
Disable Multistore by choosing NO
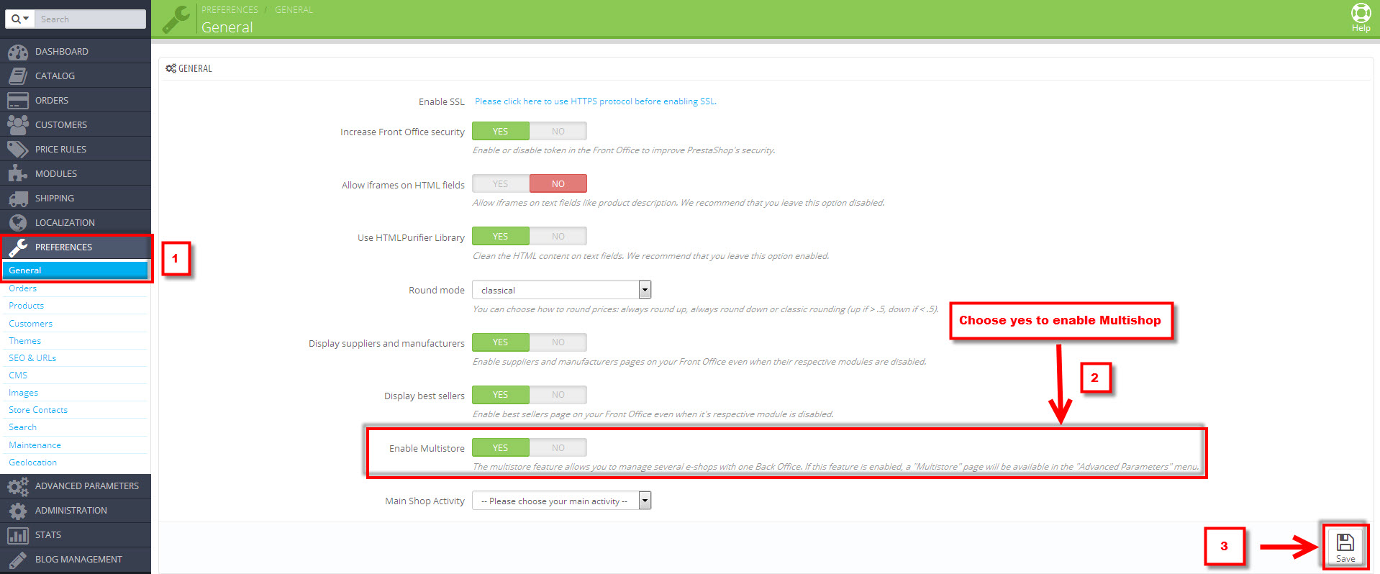[558, 448]
